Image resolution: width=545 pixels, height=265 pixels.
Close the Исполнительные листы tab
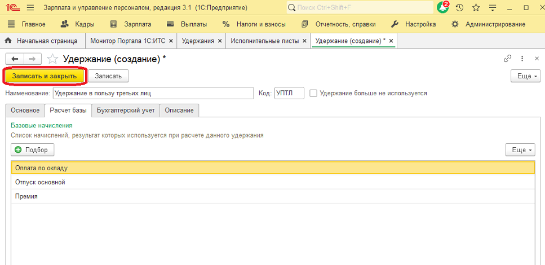click(304, 41)
